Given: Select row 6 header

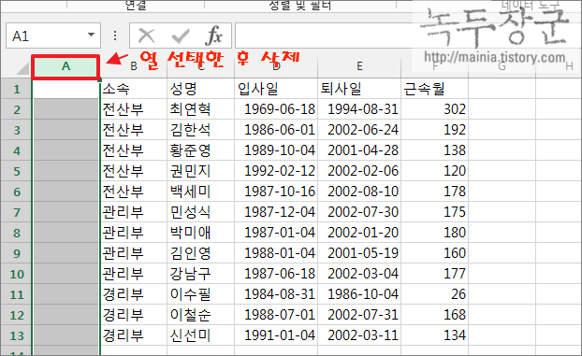Looking at the screenshot, I should [x=16, y=192].
